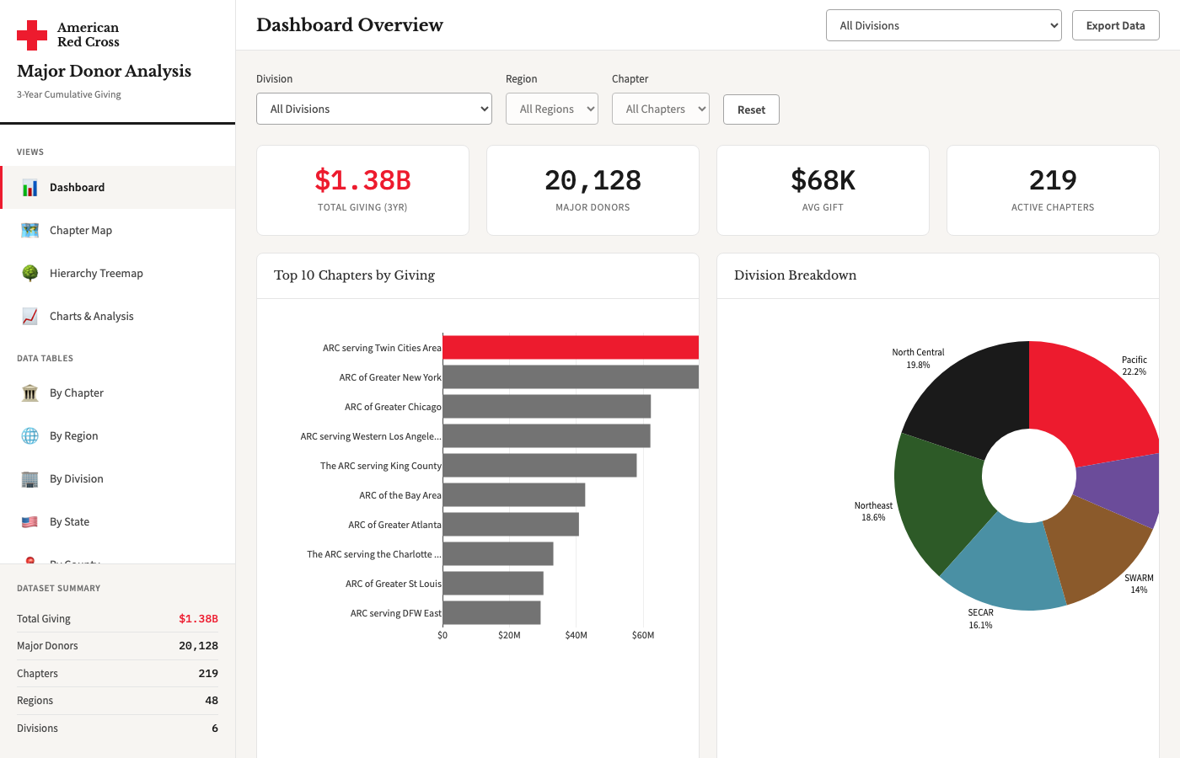Click the "North Central 19.8%" pie label
Image resolution: width=1180 pixels, height=758 pixels.
click(918, 359)
